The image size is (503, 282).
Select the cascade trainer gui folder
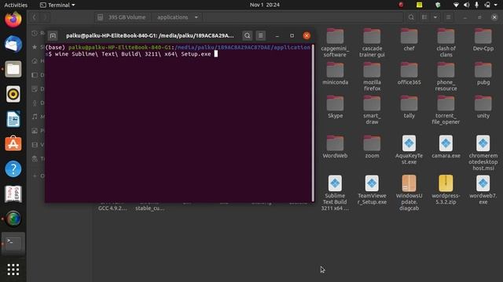[372, 42]
